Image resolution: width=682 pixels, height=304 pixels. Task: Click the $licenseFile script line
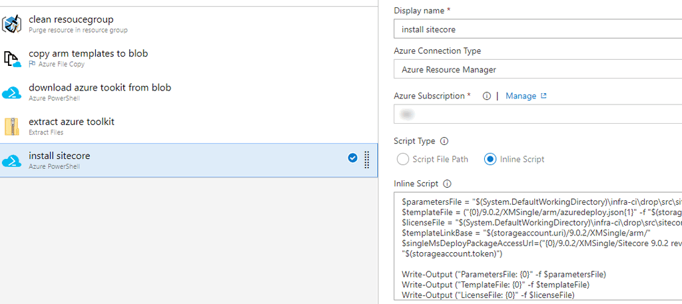click(x=541, y=223)
